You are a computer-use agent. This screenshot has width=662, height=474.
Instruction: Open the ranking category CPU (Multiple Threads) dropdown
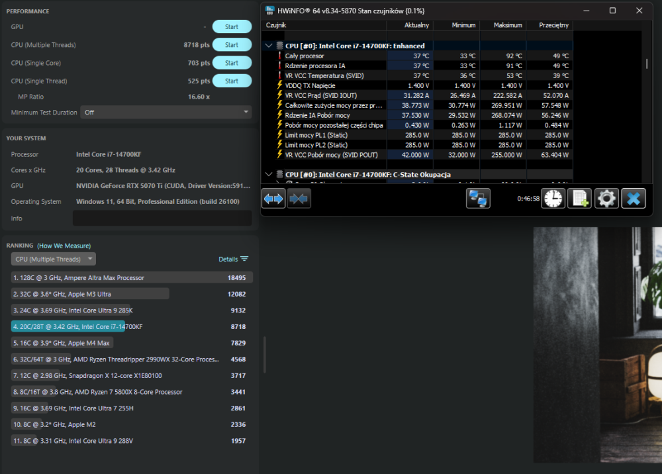[53, 259]
